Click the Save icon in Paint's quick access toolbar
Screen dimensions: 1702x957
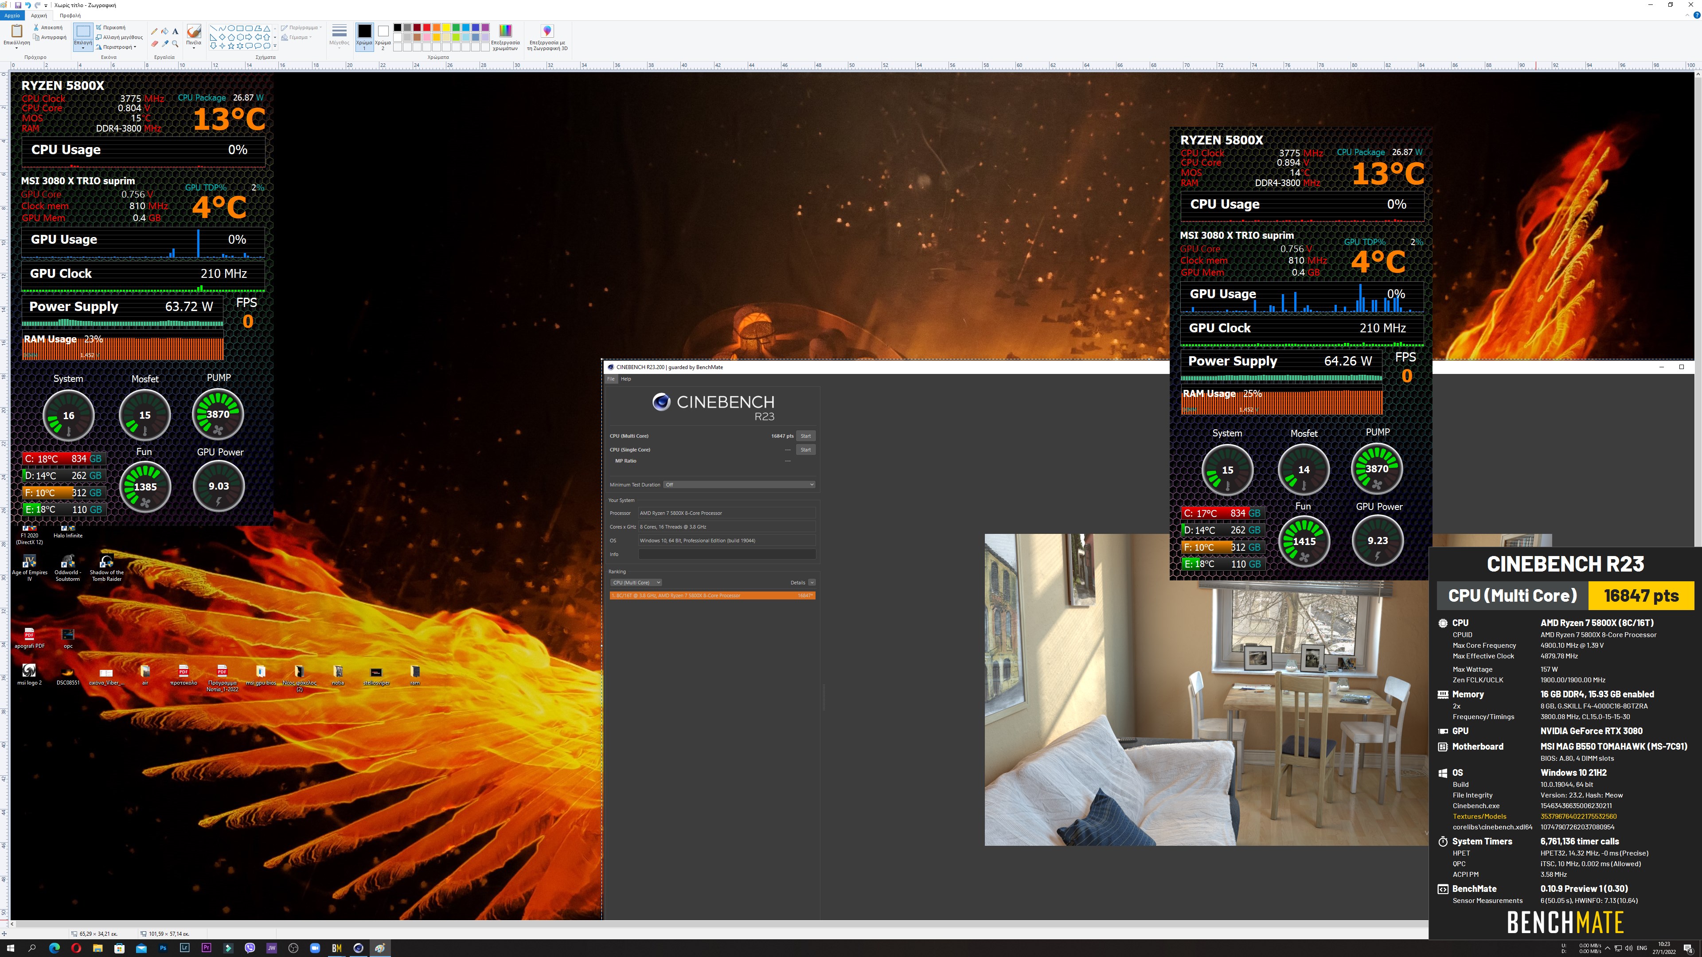click(18, 4)
